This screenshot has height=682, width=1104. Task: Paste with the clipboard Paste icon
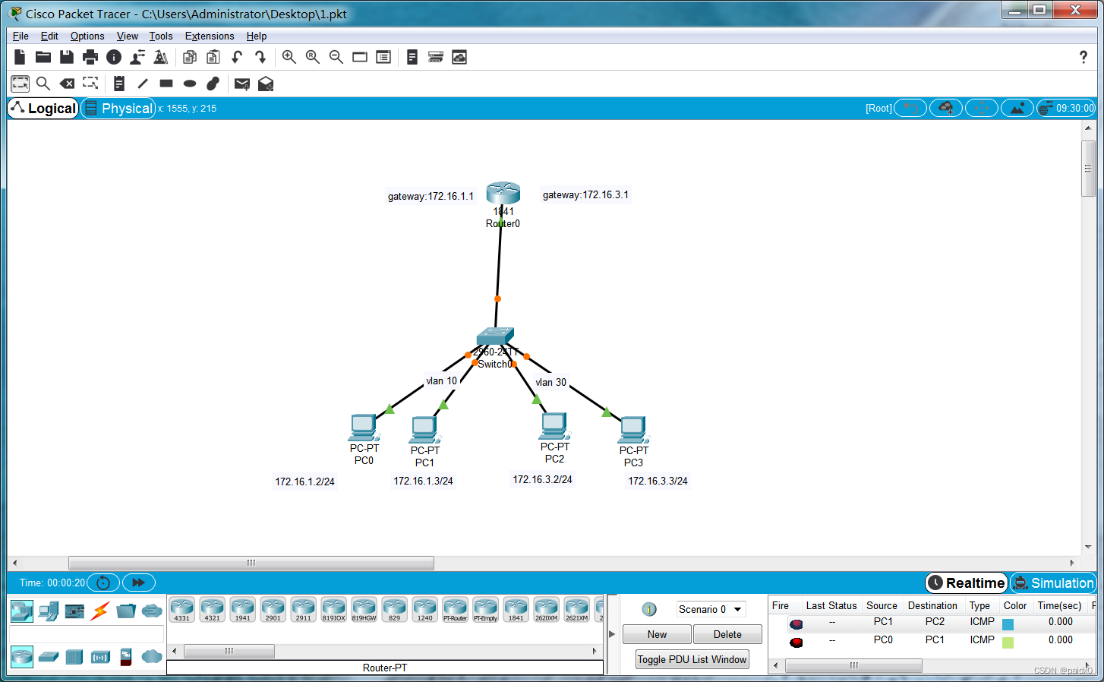click(x=213, y=57)
